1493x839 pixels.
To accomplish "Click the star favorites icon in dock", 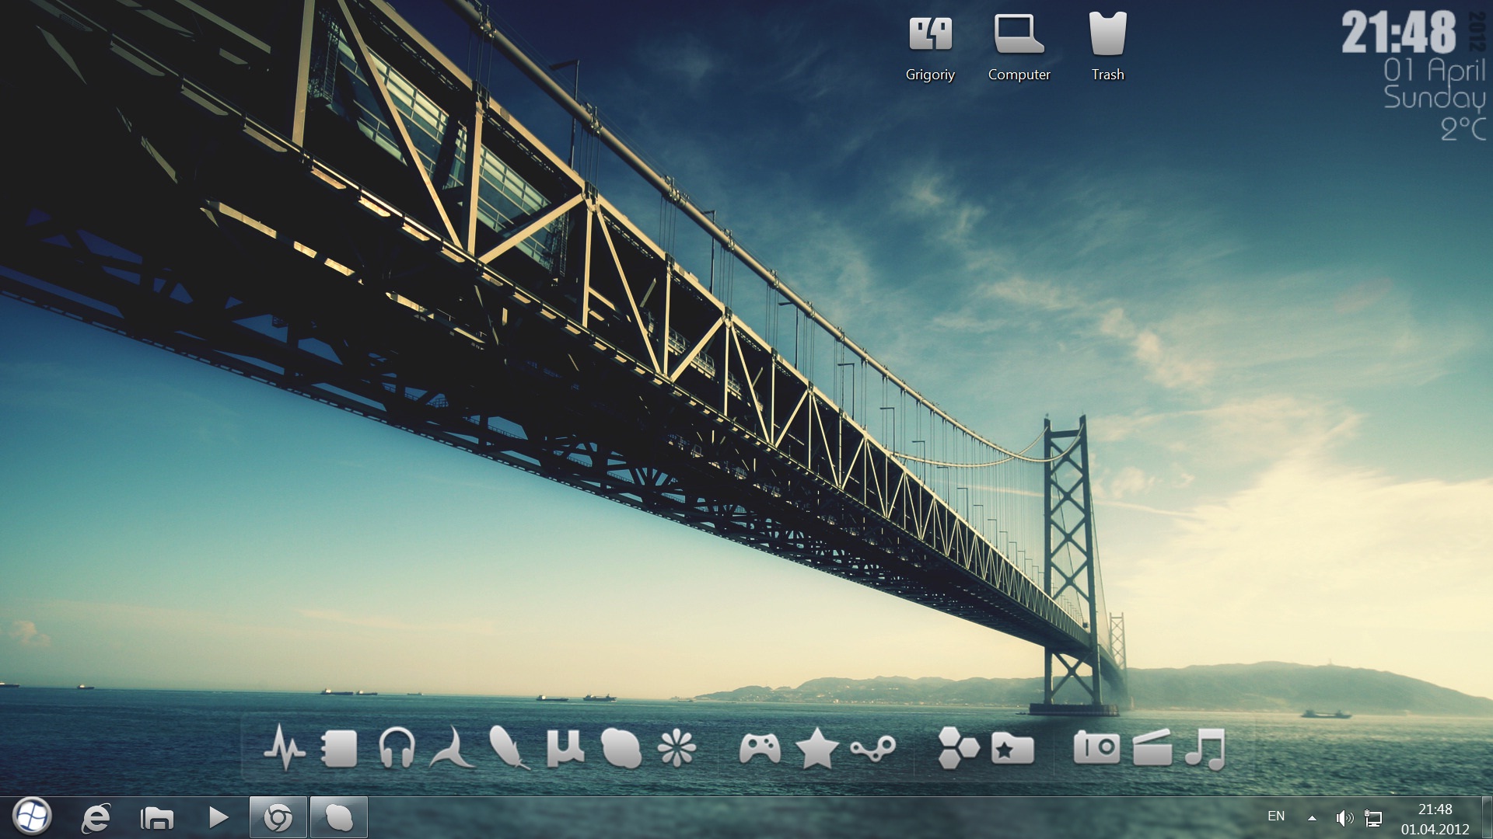I will click(x=816, y=749).
